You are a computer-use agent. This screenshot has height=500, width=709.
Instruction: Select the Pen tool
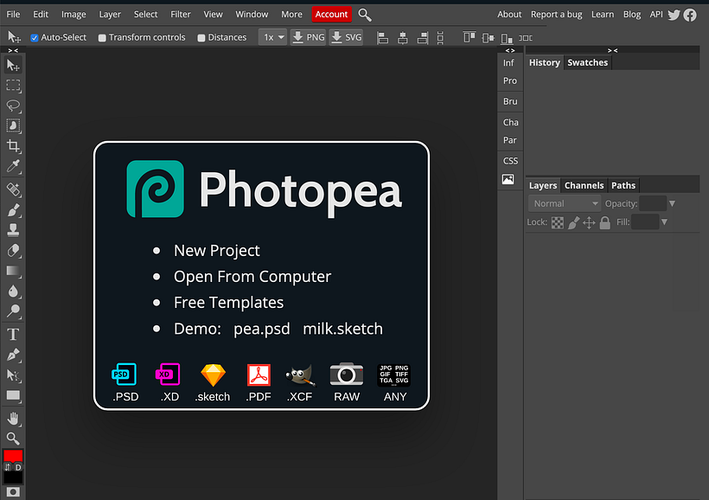pos(13,355)
